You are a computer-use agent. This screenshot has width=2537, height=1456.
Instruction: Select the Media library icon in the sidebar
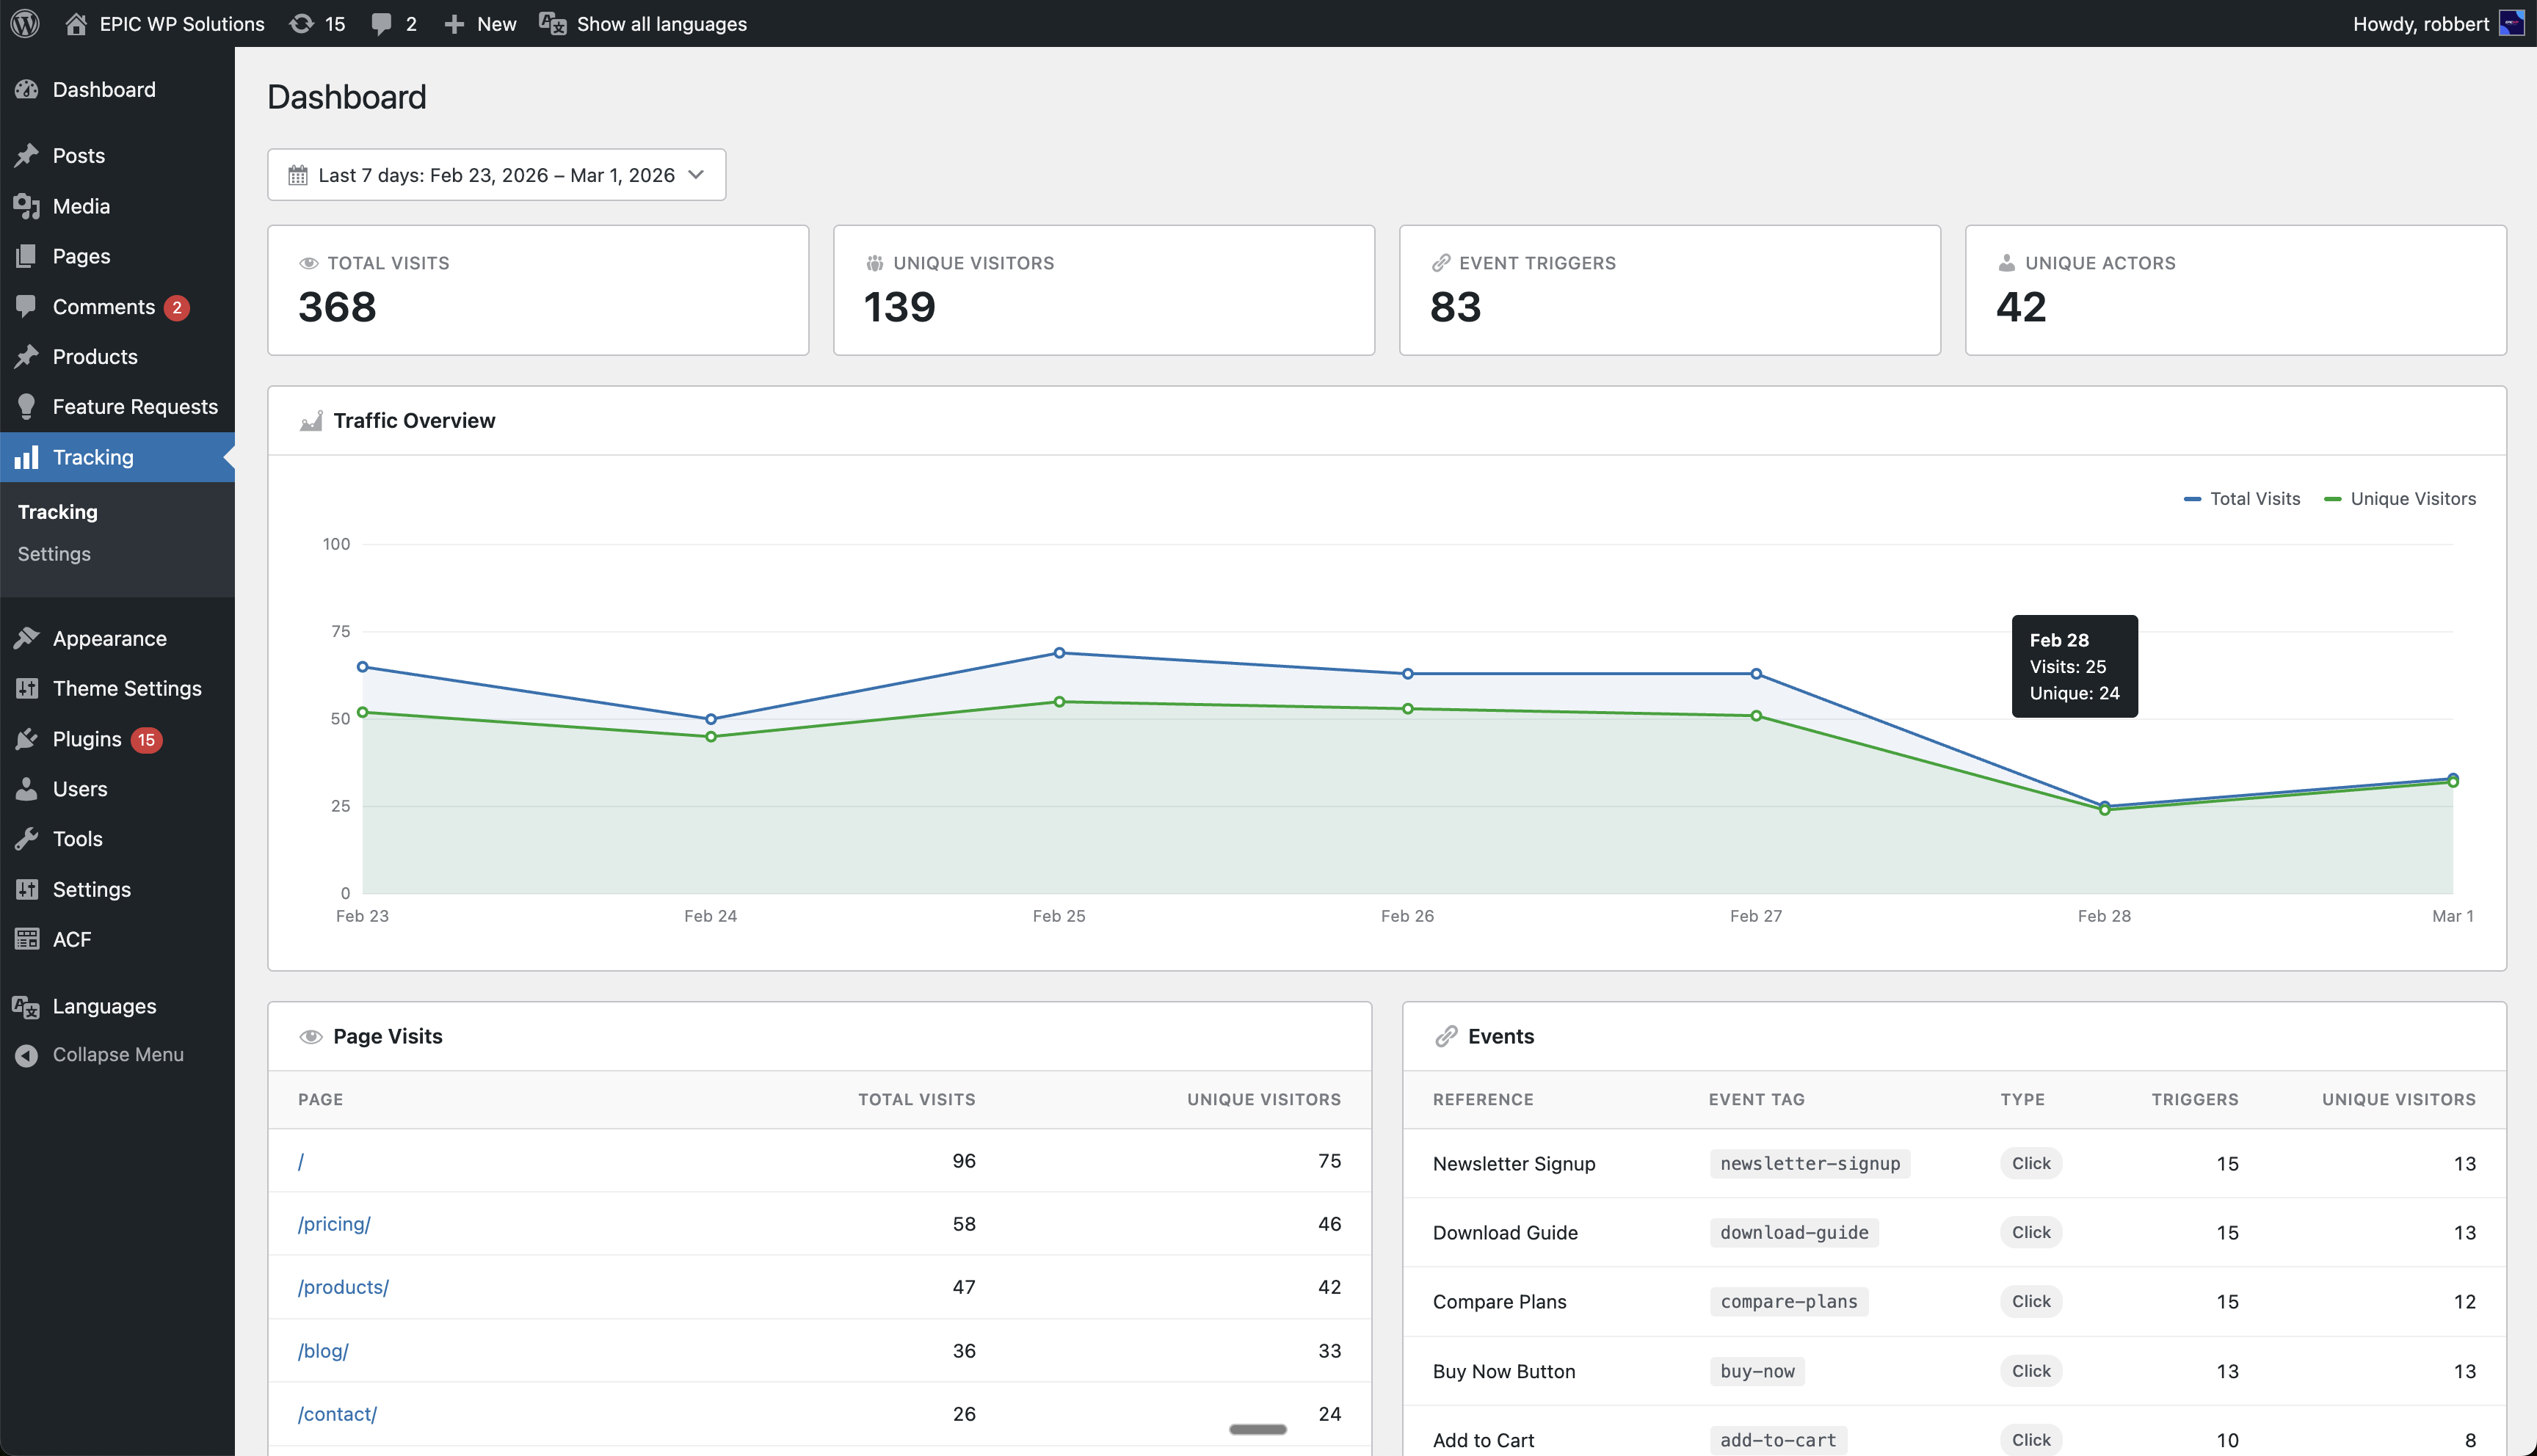pos(27,206)
